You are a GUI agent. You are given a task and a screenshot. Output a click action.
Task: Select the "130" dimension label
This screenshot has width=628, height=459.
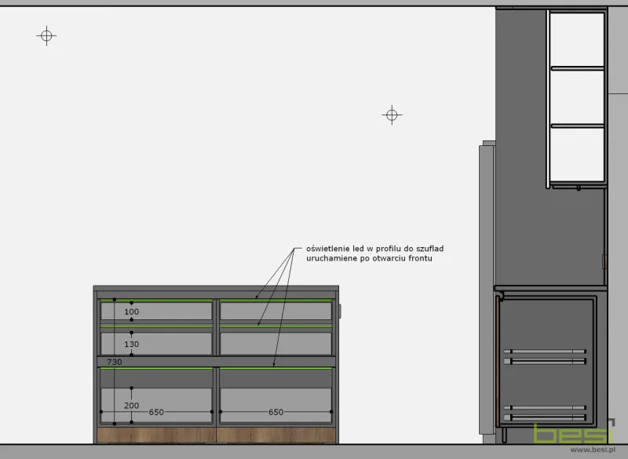[131, 344]
